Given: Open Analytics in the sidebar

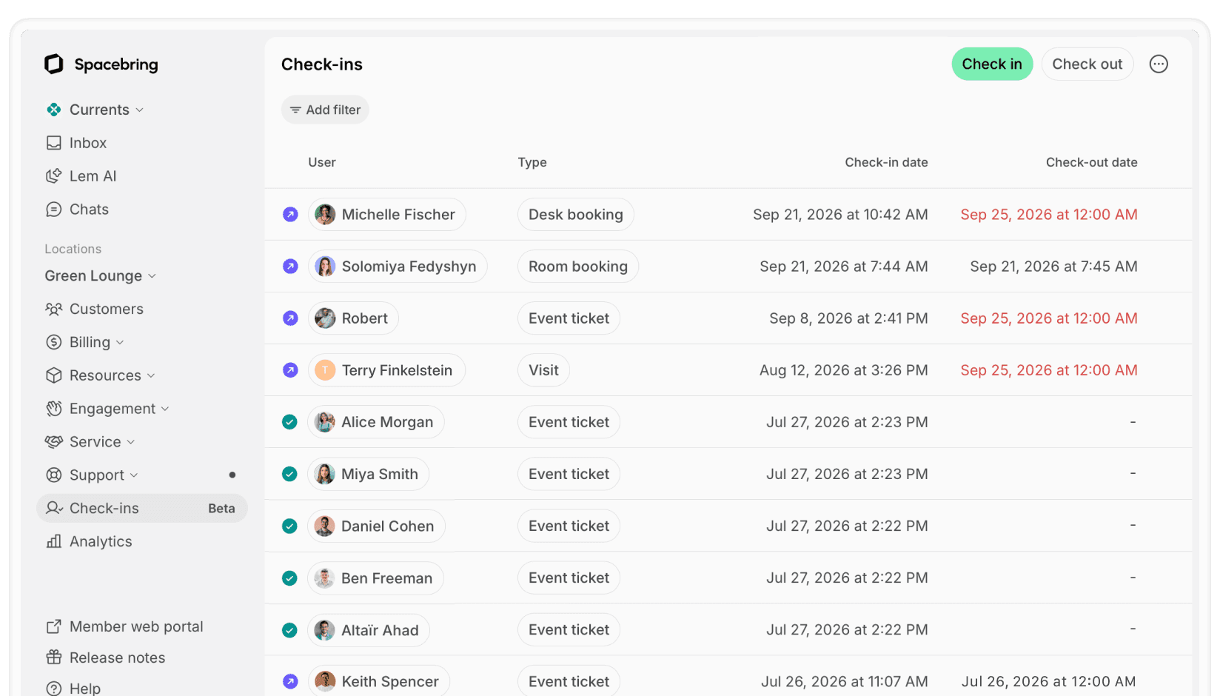Looking at the screenshot, I should pyautogui.click(x=101, y=541).
